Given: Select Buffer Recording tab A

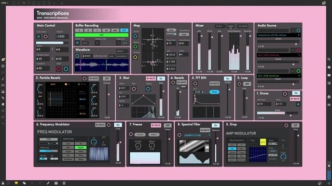Looking at the screenshot, I should (x=79, y=30).
